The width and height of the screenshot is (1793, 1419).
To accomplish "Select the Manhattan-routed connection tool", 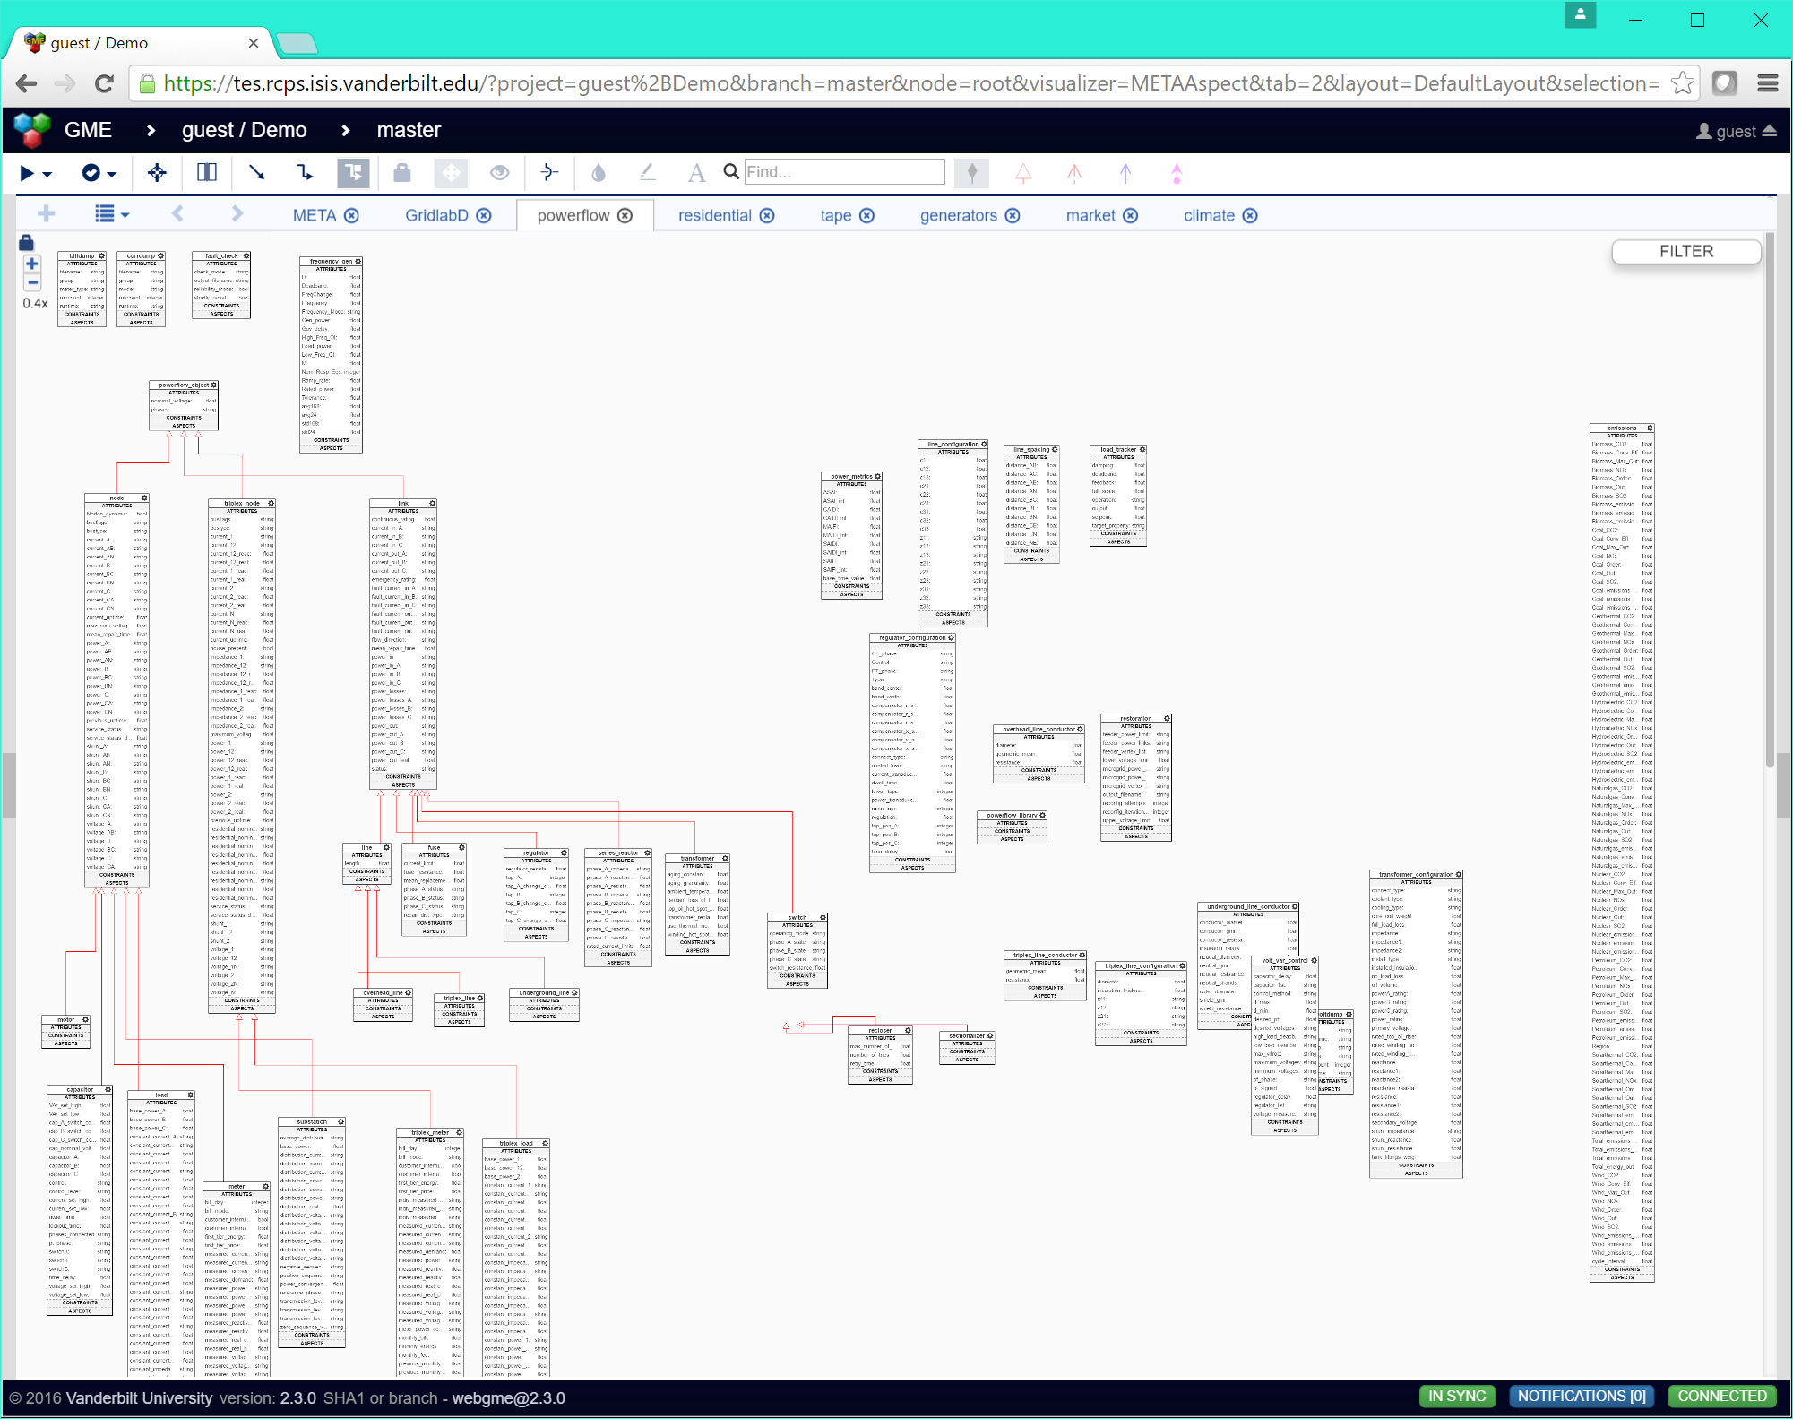I will (x=305, y=172).
